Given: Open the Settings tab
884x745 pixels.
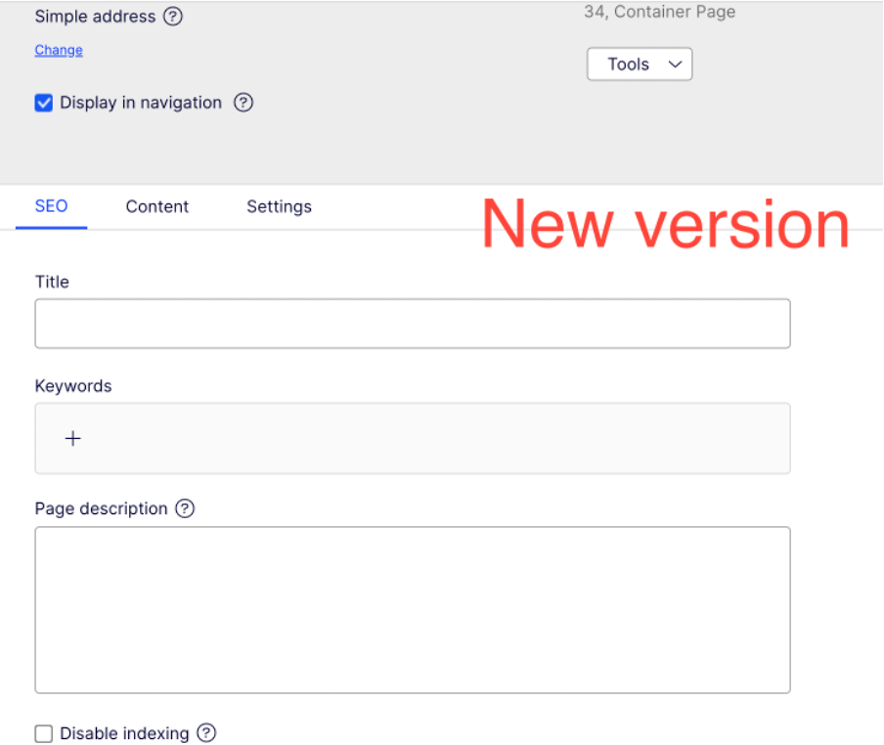Looking at the screenshot, I should point(279,206).
